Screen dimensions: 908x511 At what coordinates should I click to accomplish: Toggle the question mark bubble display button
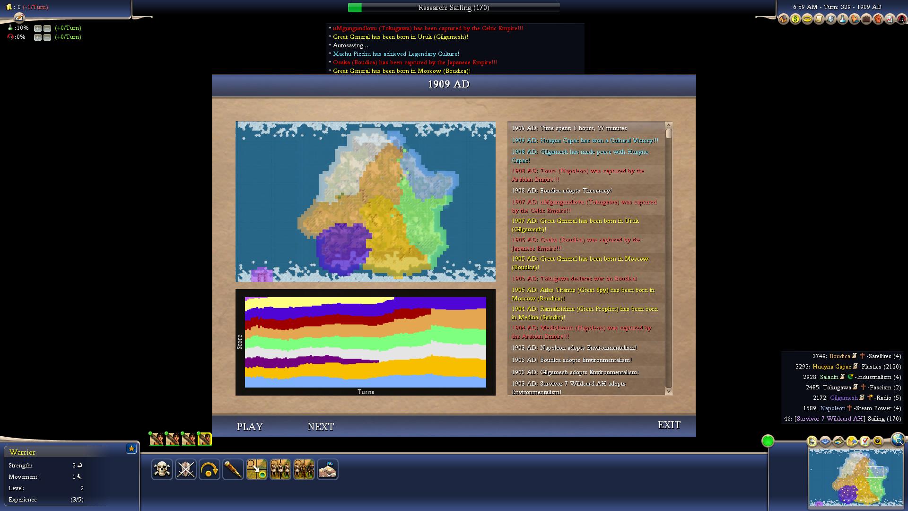click(878, 441)
